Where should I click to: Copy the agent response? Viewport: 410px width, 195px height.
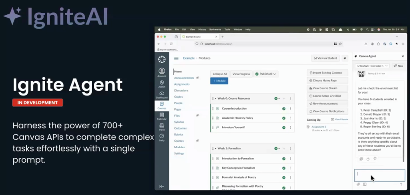tap(361, 159)
